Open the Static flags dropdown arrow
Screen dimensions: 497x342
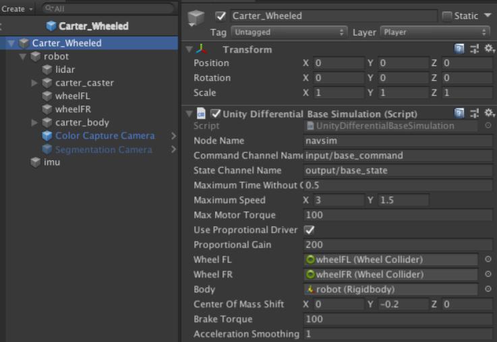point(488,15)
